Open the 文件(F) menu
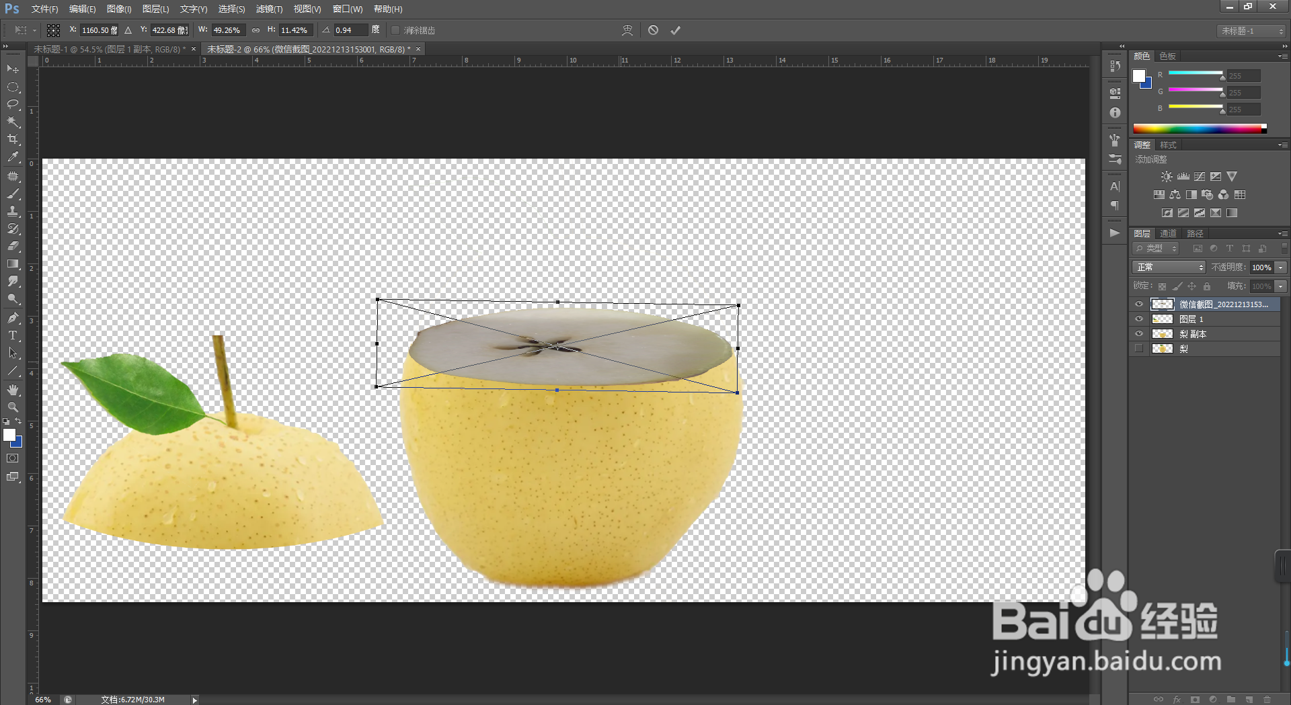This screenshot has width=1291, height=705. (45, 9)
